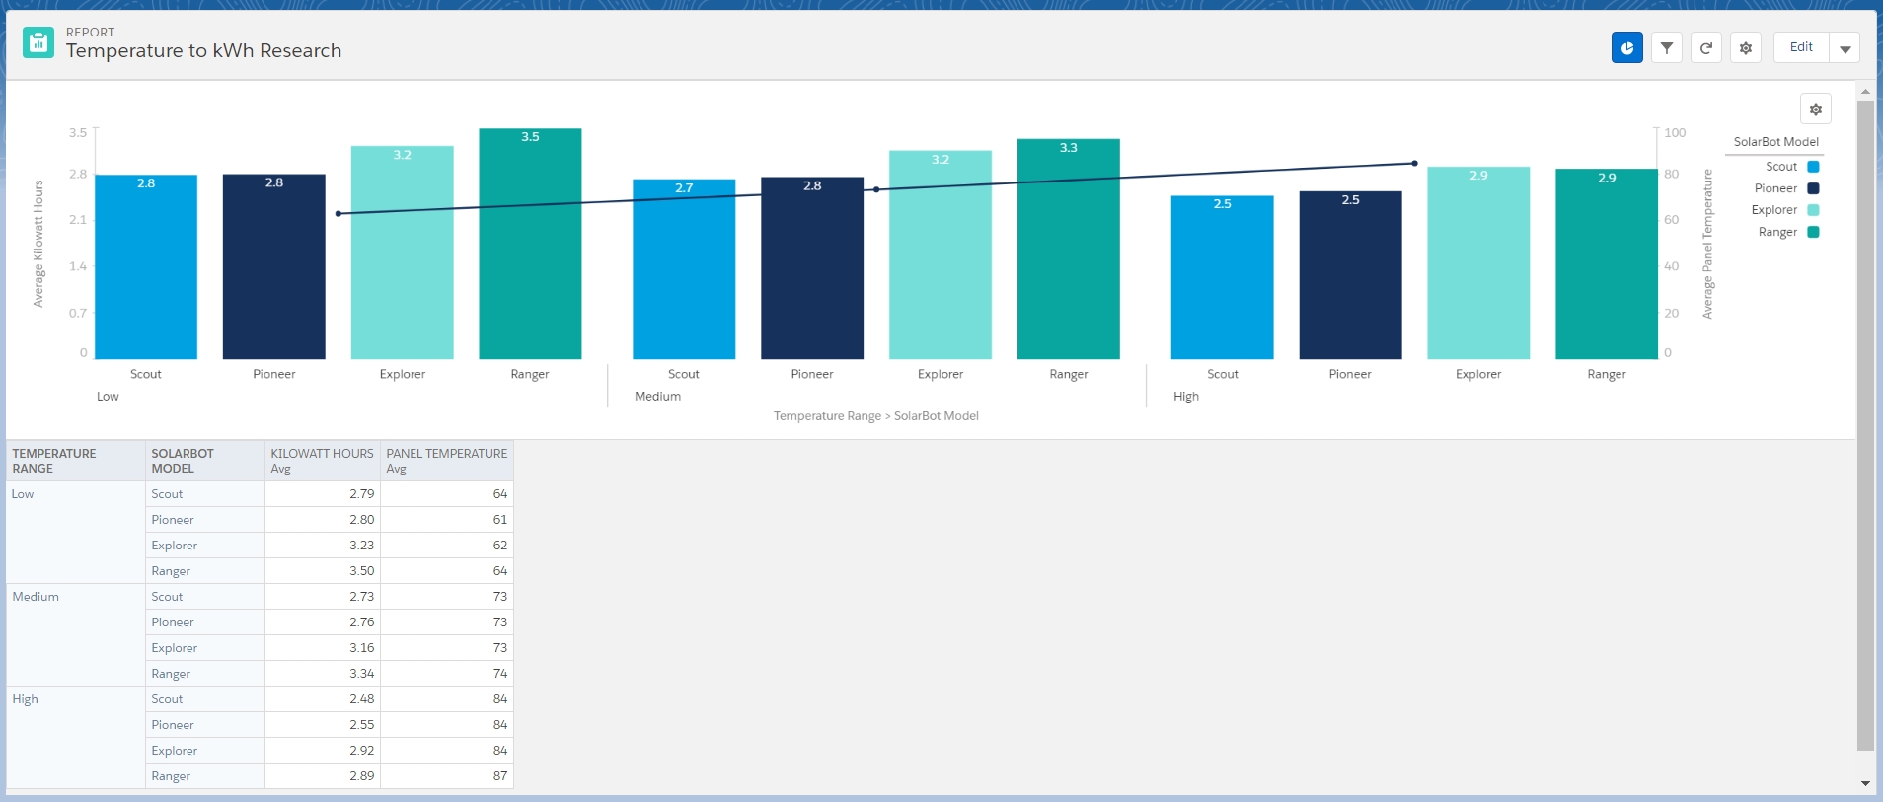
Task: Open the report filter panel
Action: [x=1666, y=47]
